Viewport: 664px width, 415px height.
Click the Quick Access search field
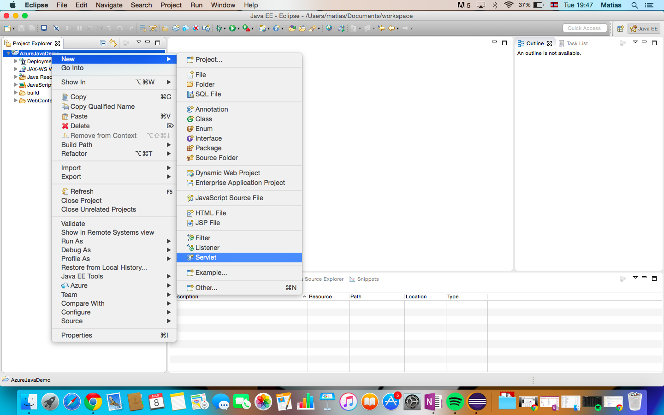point(585,28)
